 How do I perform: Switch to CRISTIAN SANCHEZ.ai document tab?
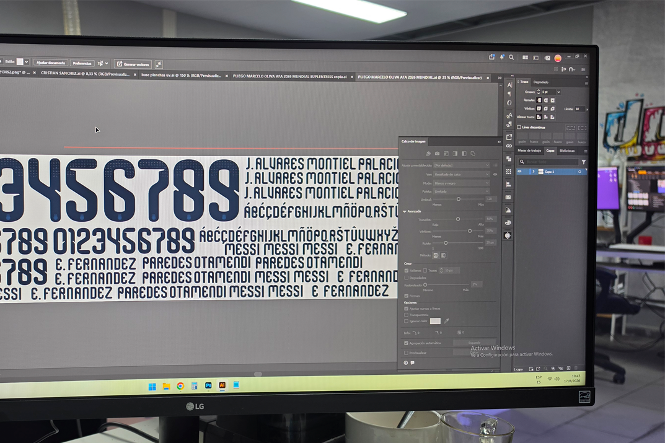86,73
